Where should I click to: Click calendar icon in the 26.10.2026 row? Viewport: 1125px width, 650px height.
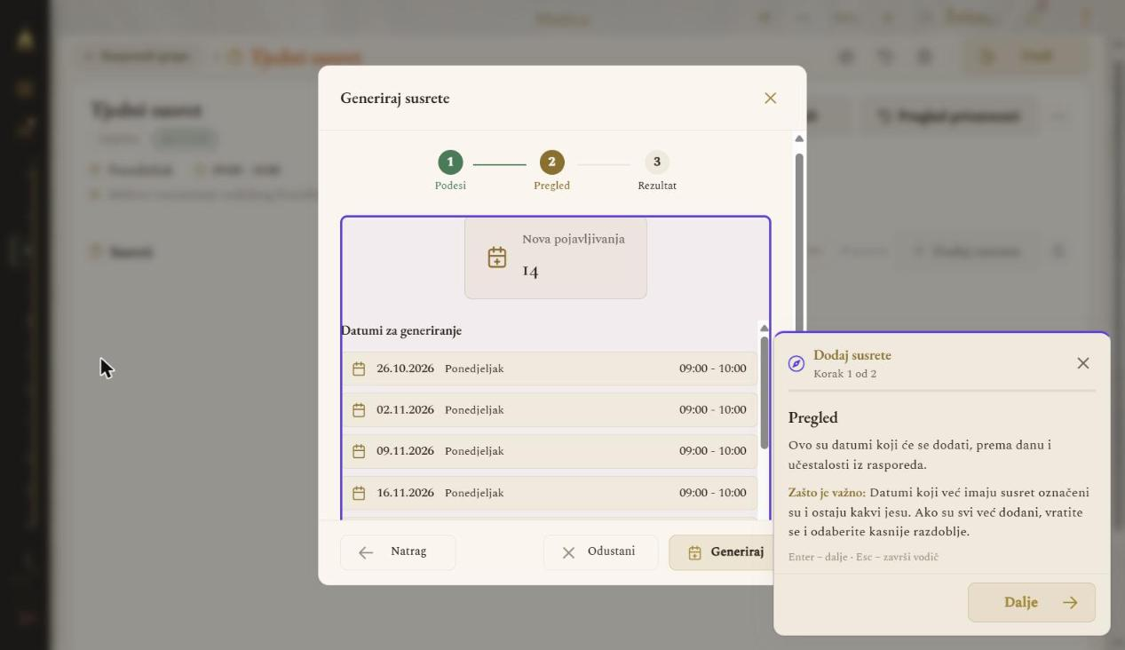tap(359, 369)
